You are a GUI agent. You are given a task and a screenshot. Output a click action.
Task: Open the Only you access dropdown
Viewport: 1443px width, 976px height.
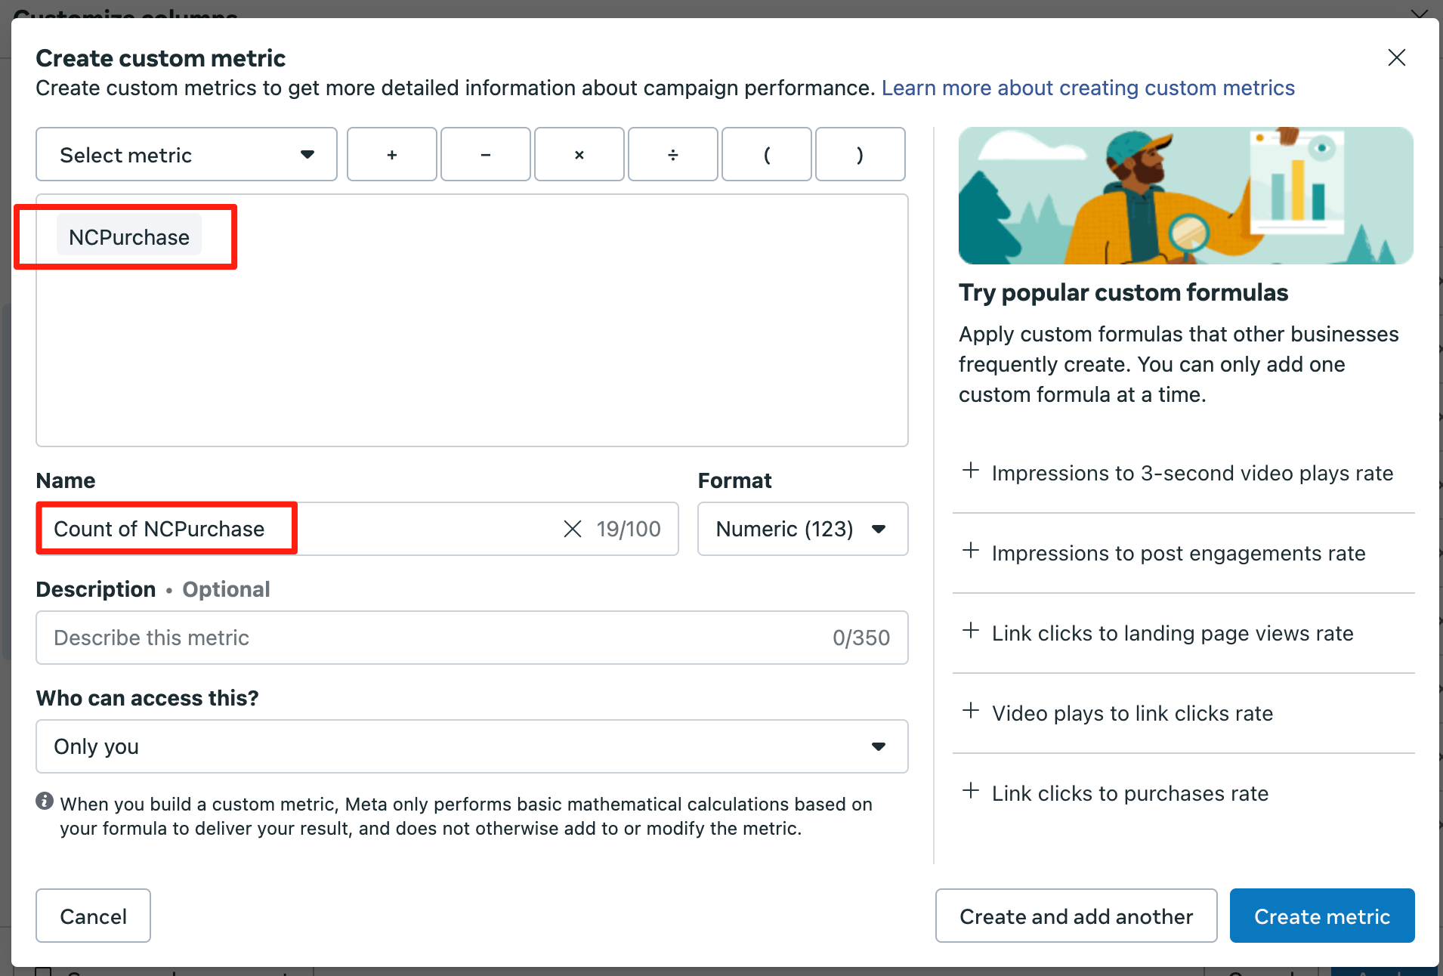tap(471, 746)
